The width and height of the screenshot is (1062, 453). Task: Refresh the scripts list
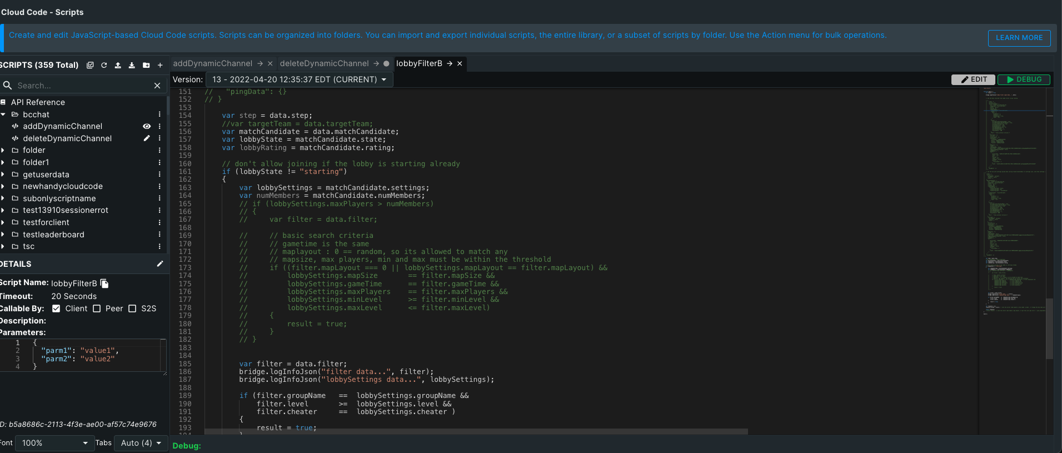(104, 65)
